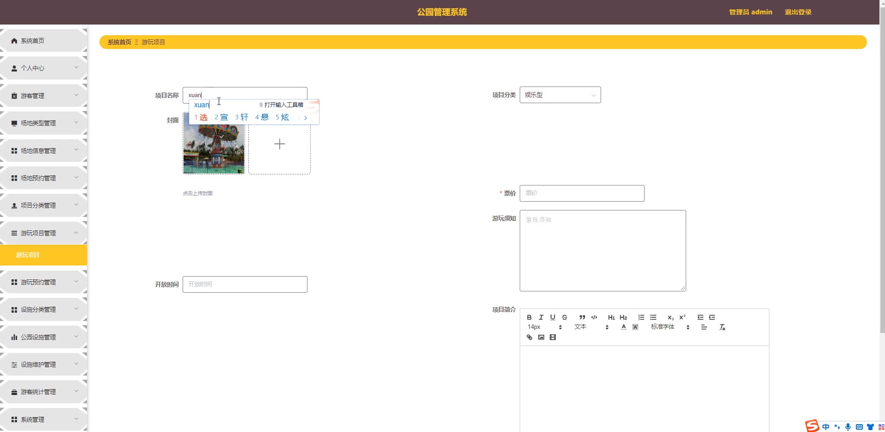885x432 pixels.
Task: Open the Sogou toolbox grid icon
Action: 881,427
